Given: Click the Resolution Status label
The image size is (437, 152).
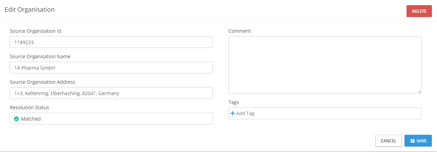Looking at the screenshot, I should click(x=29, y=108).
